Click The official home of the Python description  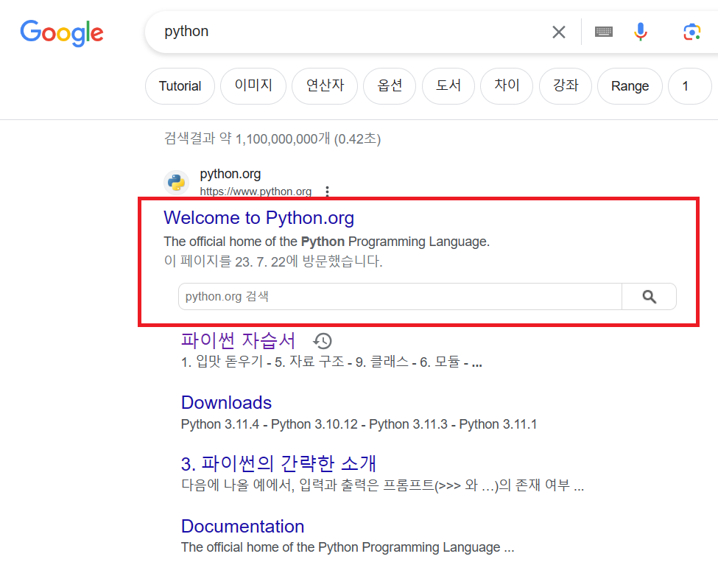[x=326, y=242]
